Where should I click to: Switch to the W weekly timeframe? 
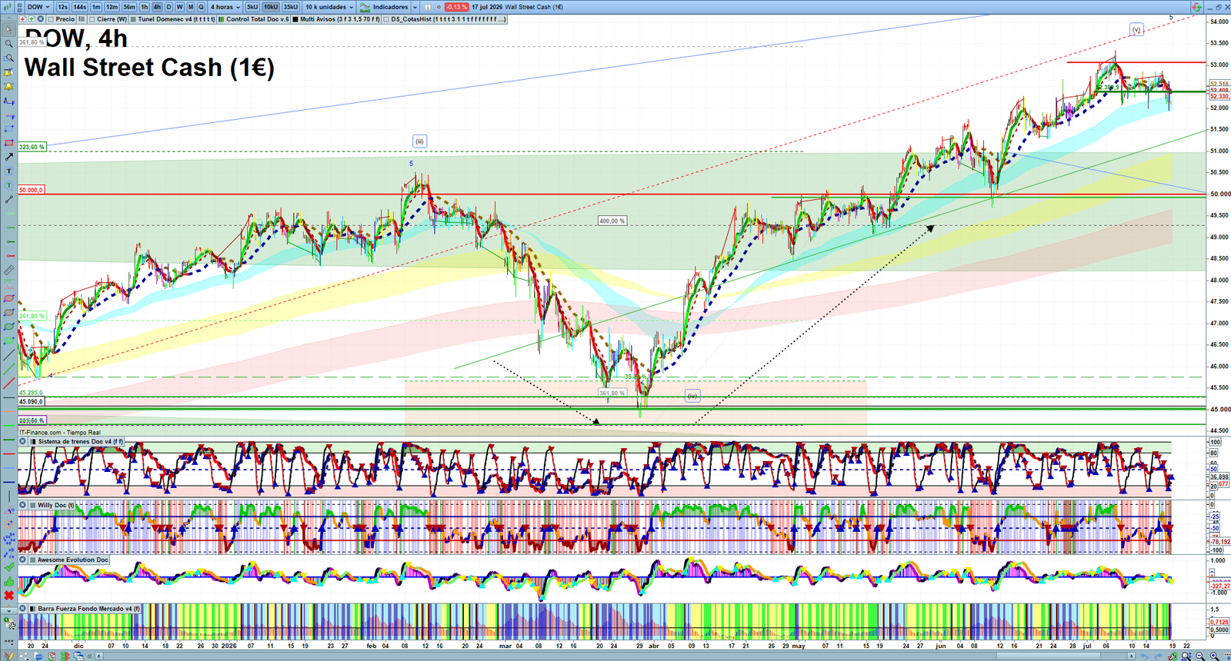click(x=180, y=7)
